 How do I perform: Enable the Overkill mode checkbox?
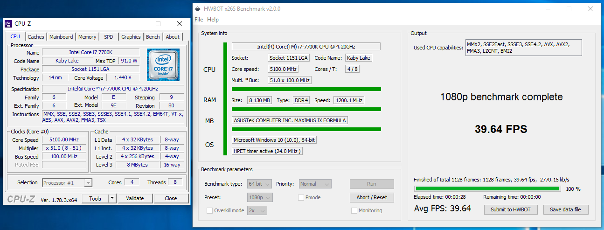[x=210, y=210]
